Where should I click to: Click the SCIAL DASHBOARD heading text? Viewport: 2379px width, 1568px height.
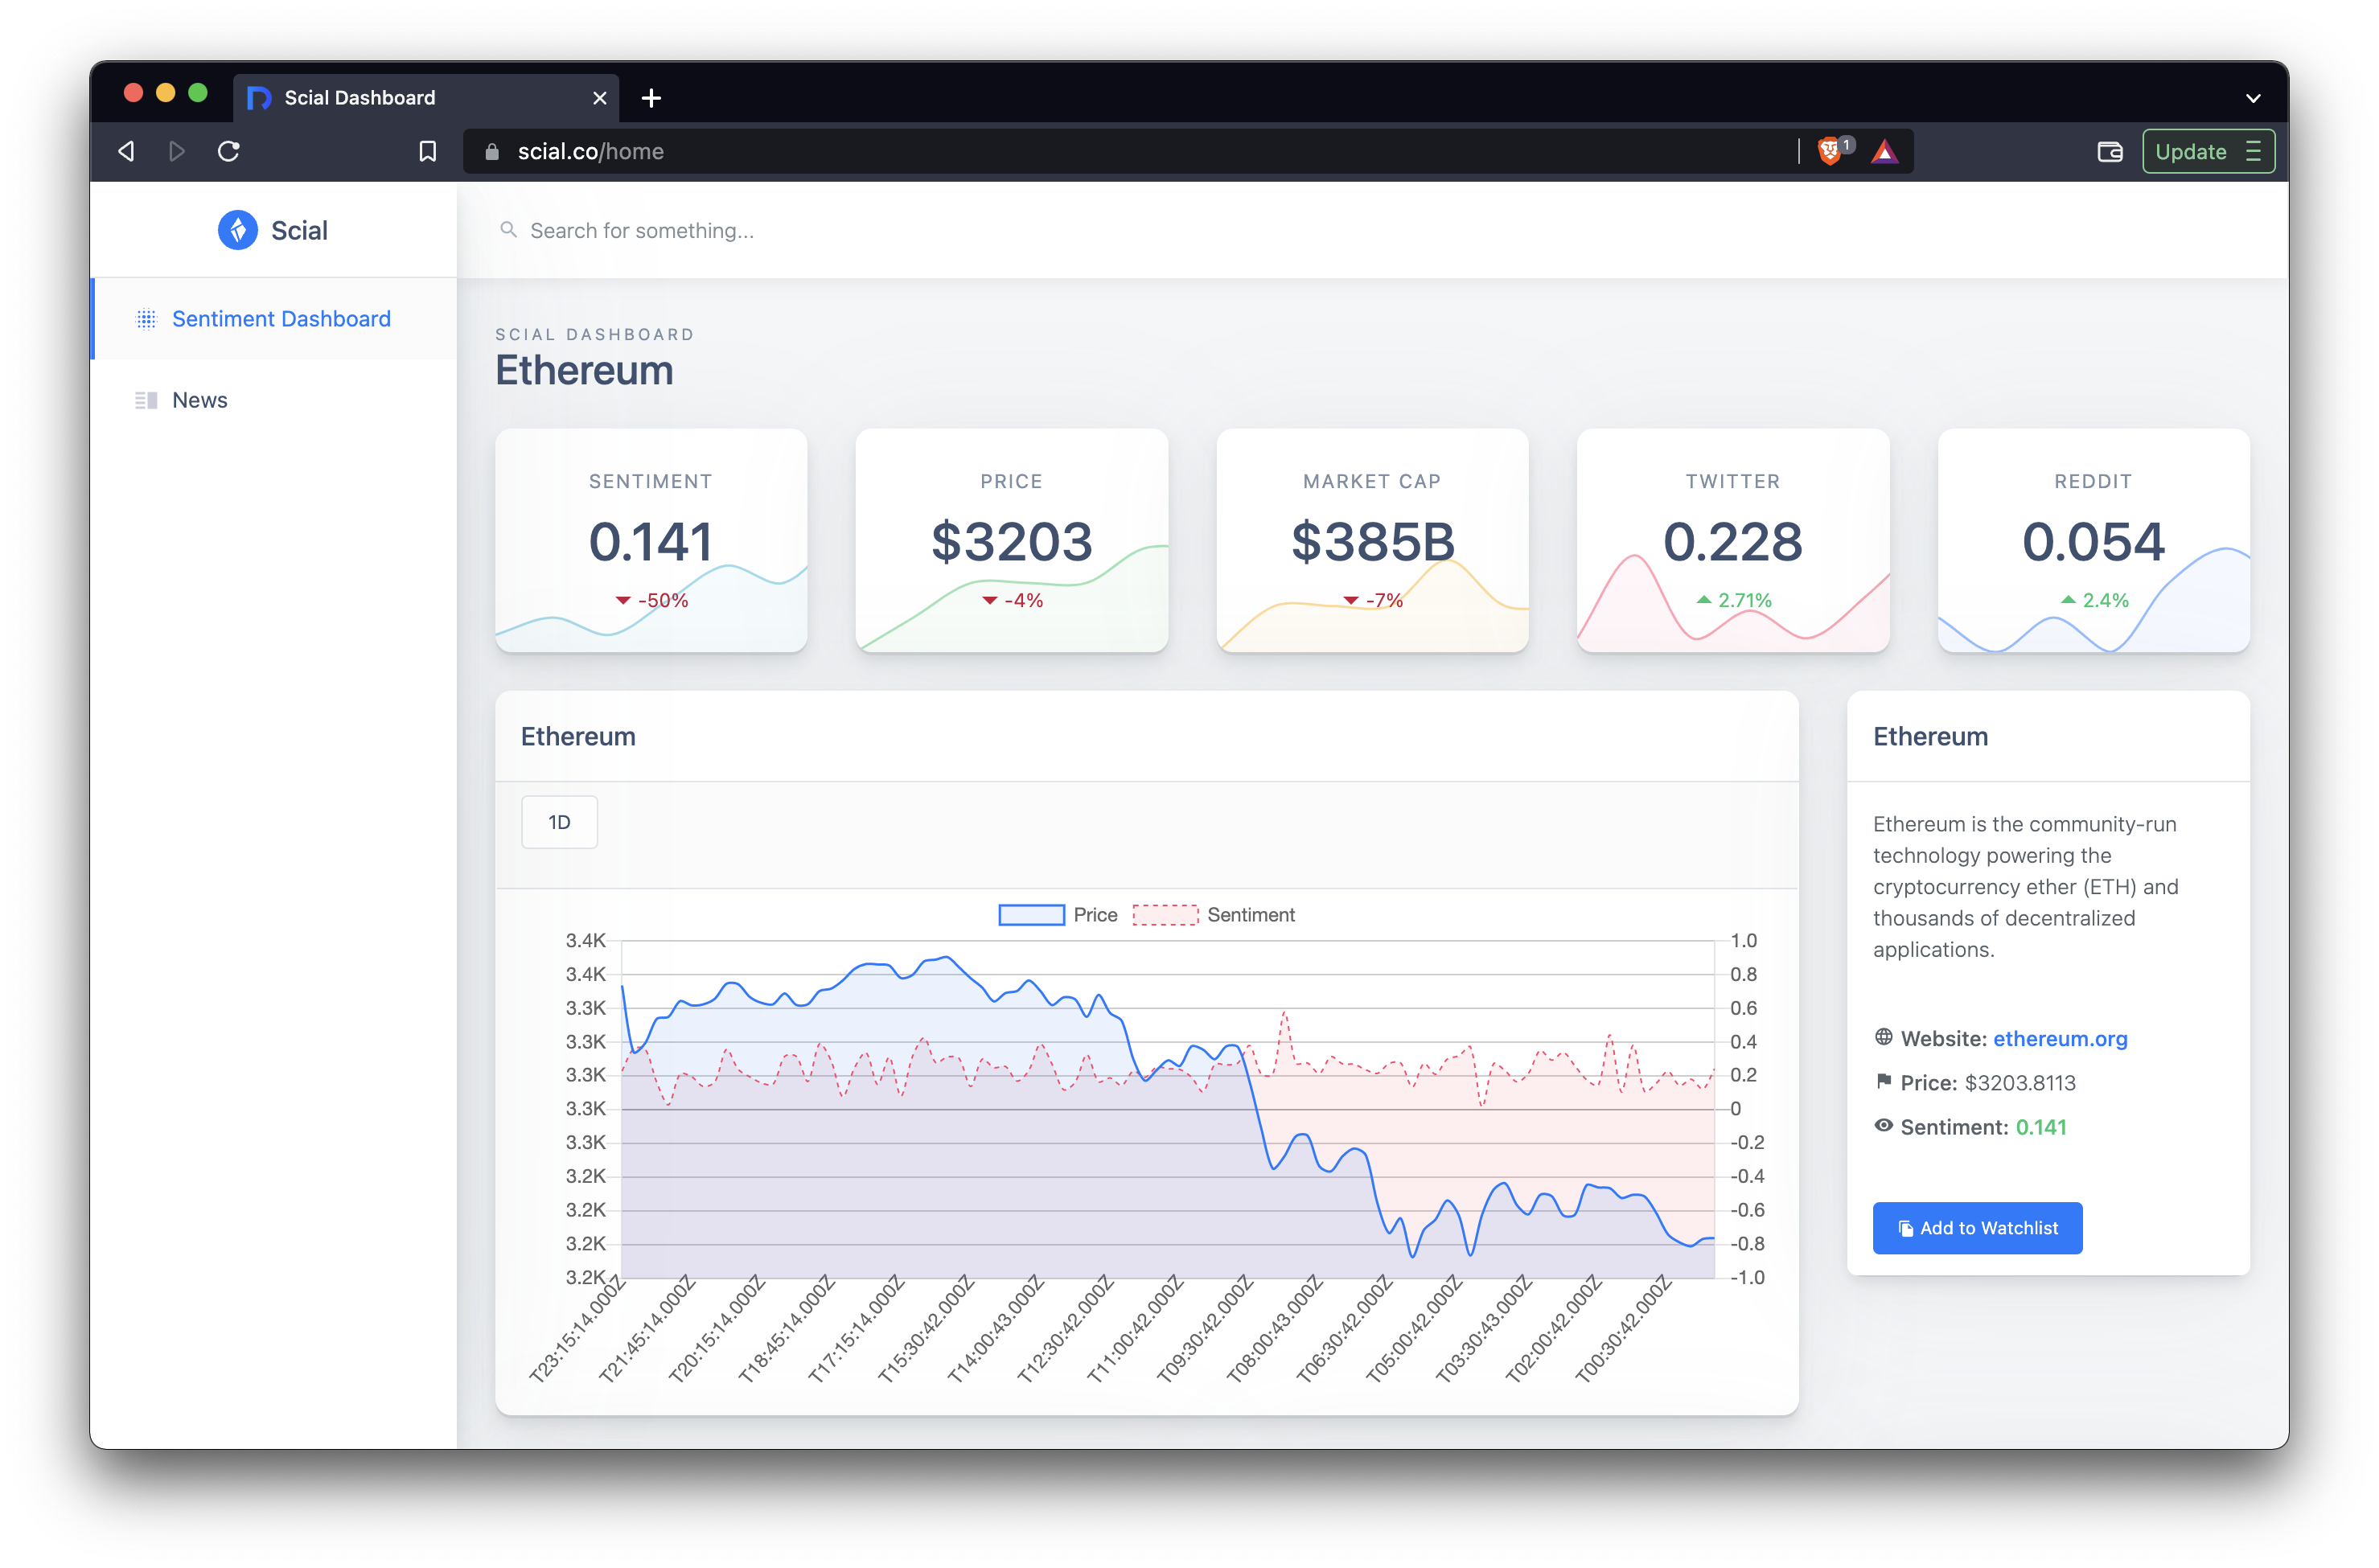(594, 334)
